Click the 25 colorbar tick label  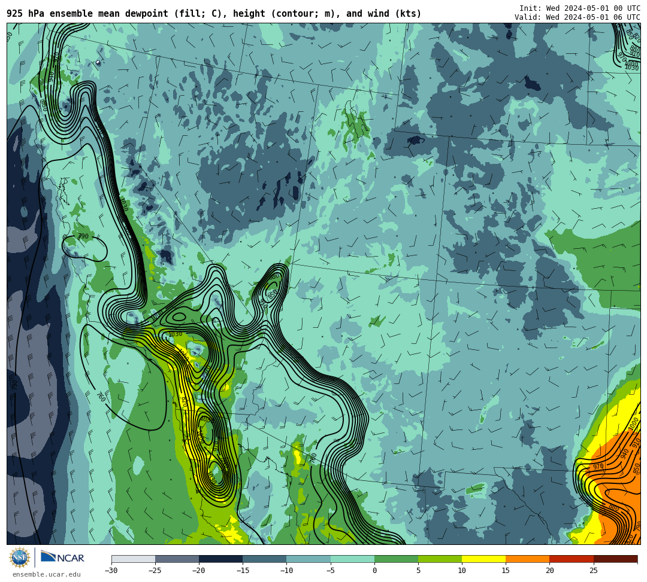593,571
